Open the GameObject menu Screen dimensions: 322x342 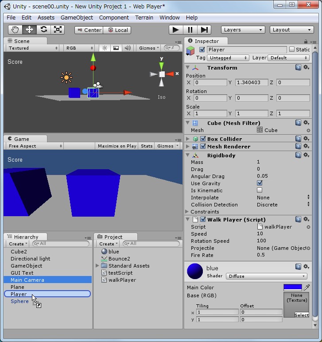click(77, 17)
